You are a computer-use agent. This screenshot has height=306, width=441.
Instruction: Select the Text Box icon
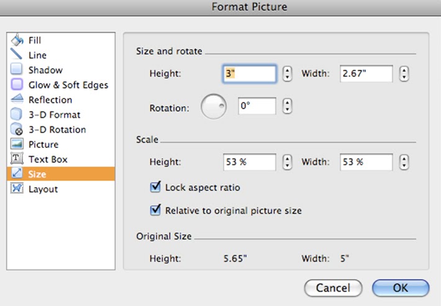(17, 159)
